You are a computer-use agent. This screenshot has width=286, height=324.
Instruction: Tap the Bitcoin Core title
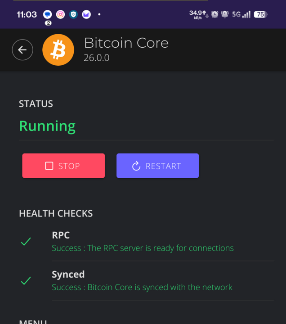pyautogui.click(x=126, y=43)
